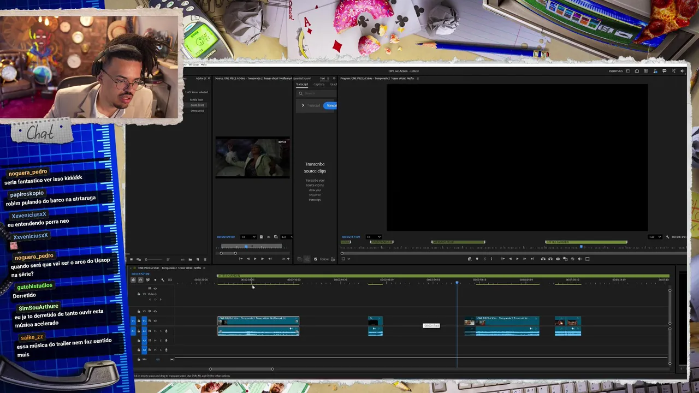699x393 pixels.
Task: Open Source monitor 1/2 resolution dropdown
Action: 287,237
